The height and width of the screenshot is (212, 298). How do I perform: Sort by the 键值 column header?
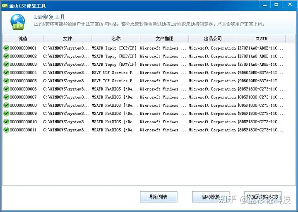click(x=23, y=38)
